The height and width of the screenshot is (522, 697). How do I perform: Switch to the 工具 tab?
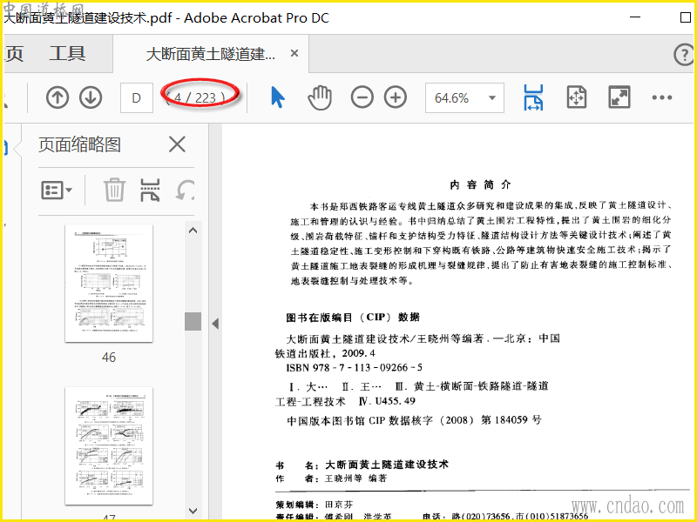(67, 54)
